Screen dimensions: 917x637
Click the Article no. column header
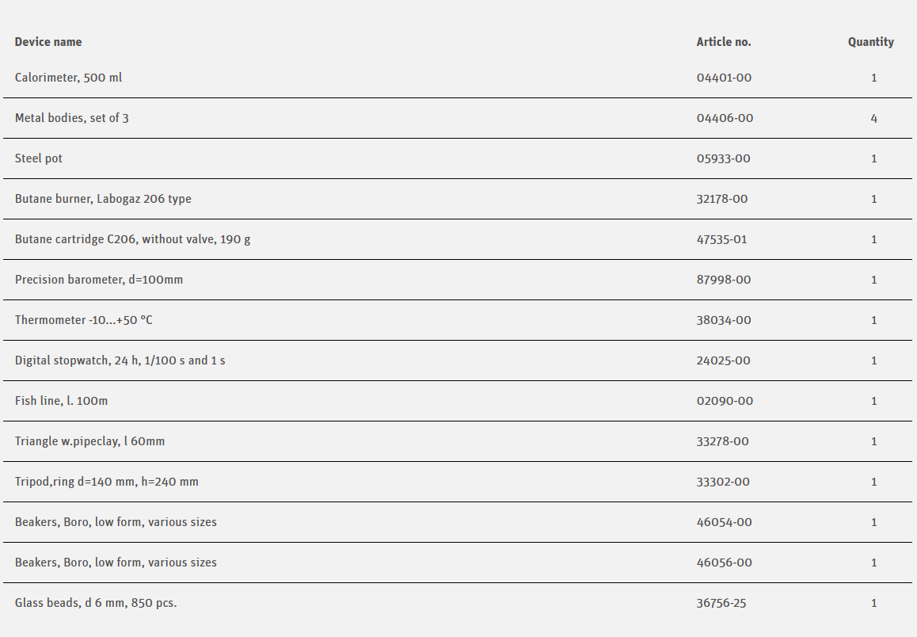pos(724,42)
